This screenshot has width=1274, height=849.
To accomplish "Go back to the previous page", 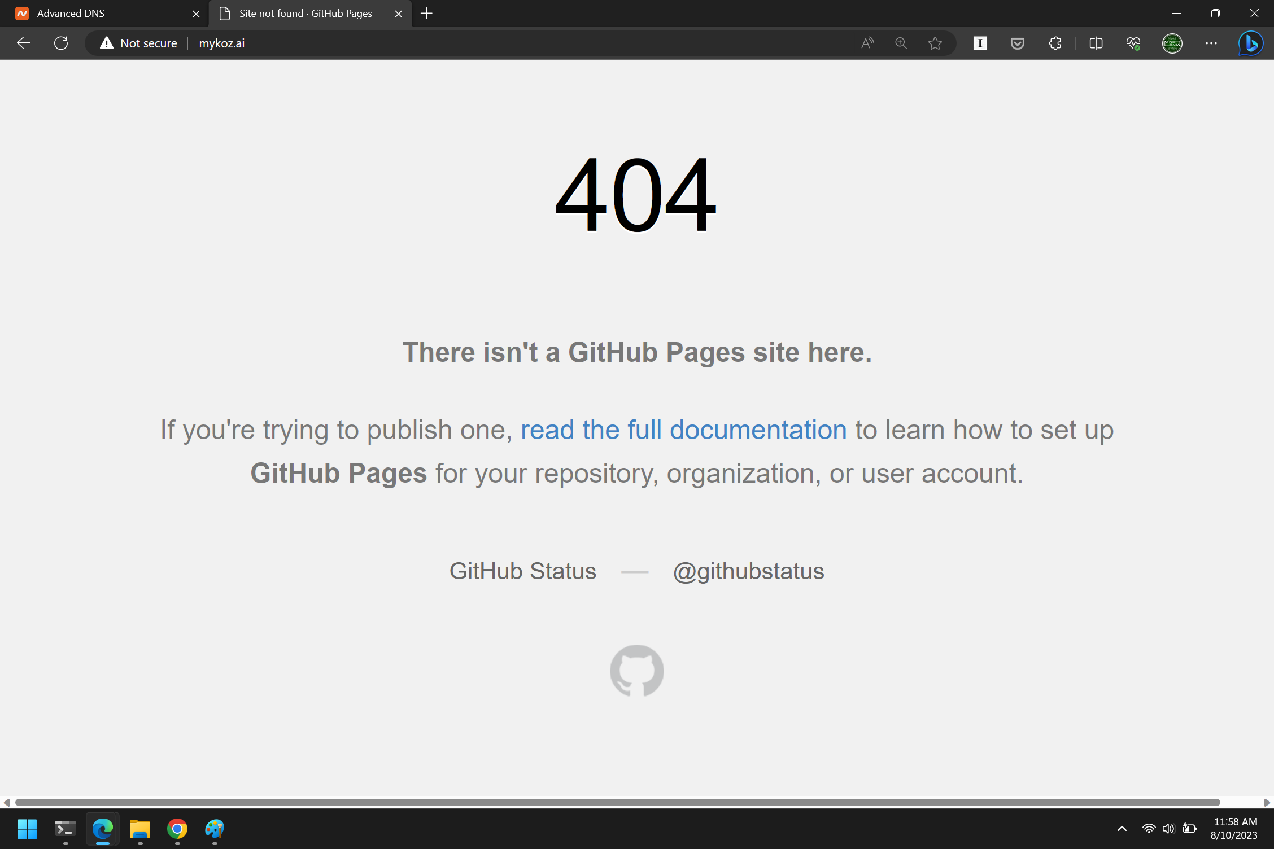I will pyautogui.click(x=24, y=43).
